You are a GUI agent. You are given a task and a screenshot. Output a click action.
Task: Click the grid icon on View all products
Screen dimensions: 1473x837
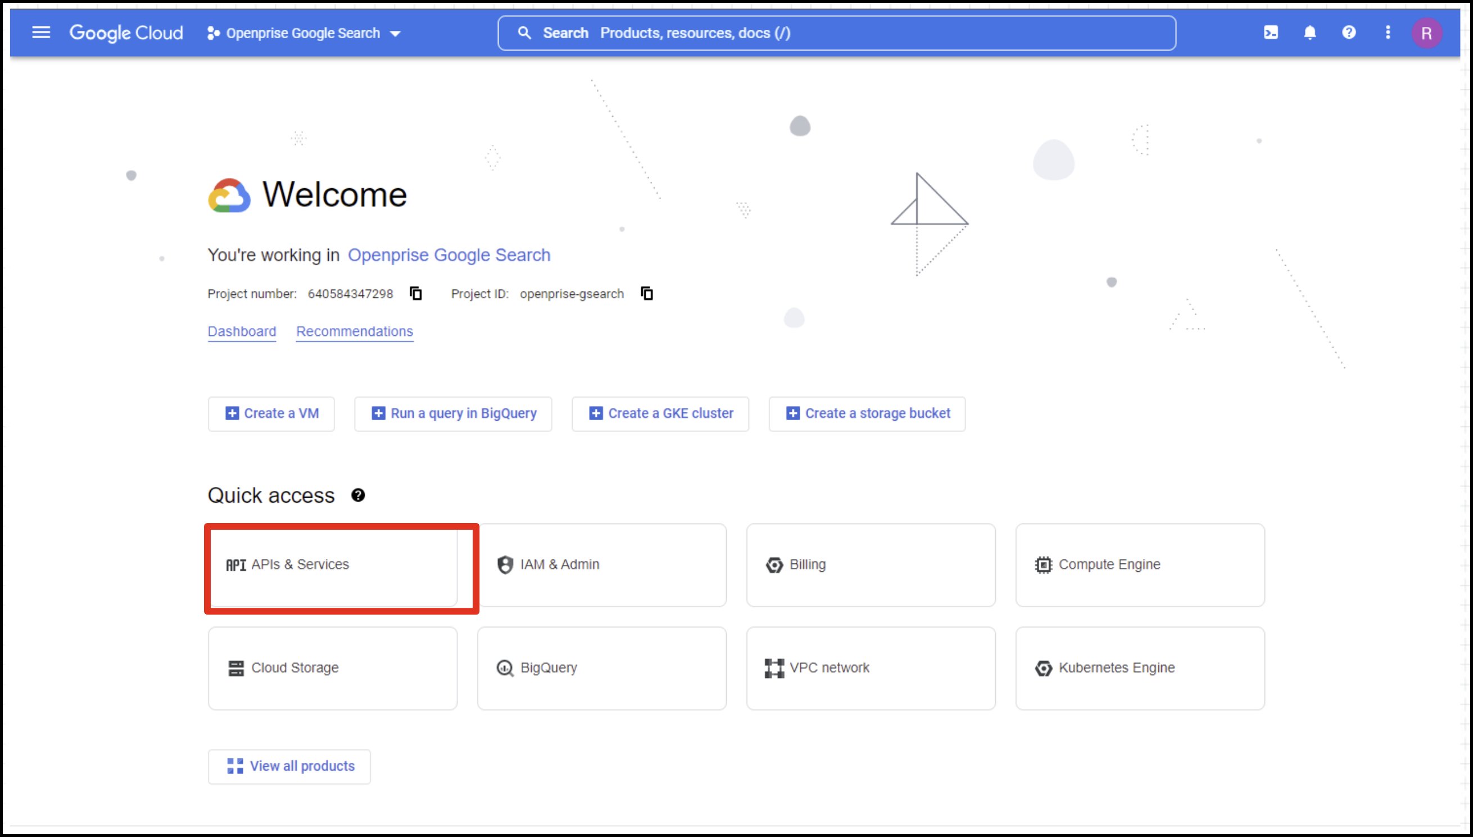(x=235, y=766)
